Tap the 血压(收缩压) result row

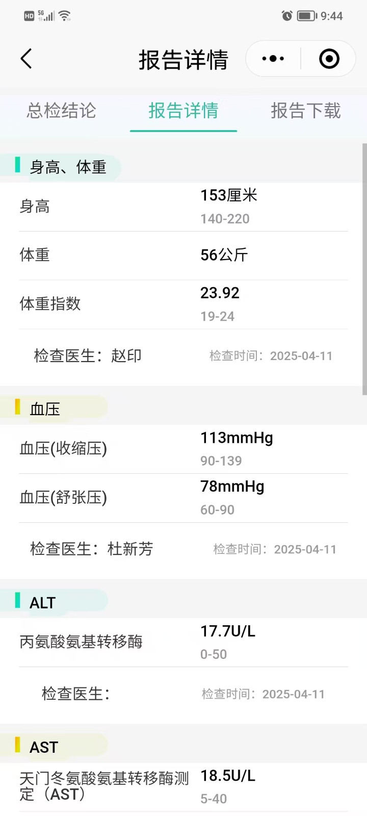(x=183, y=449)
